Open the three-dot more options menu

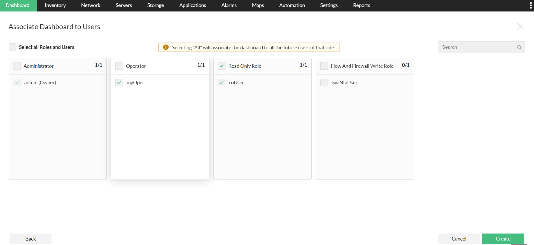(x=531, y=6)
